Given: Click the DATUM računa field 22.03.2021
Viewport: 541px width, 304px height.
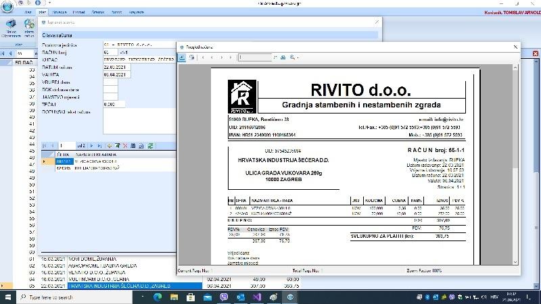Looking at the screenshot, I should 117,67.
